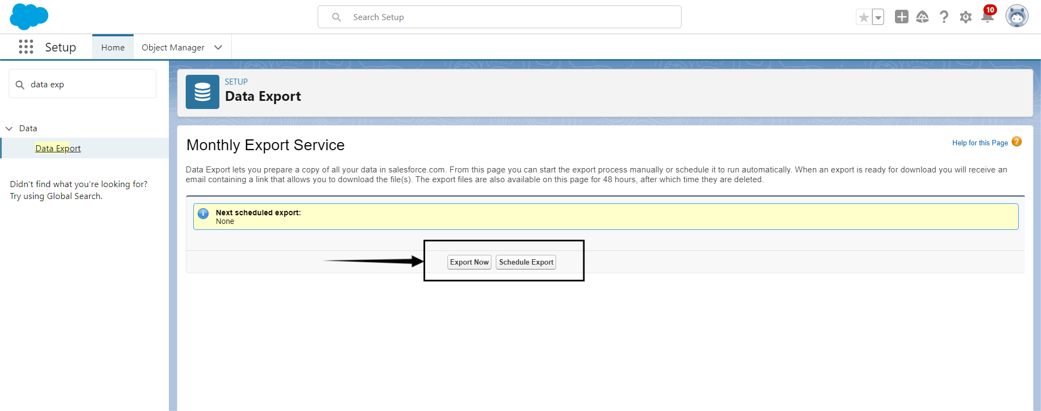Open the user profile avatar

1017,16
